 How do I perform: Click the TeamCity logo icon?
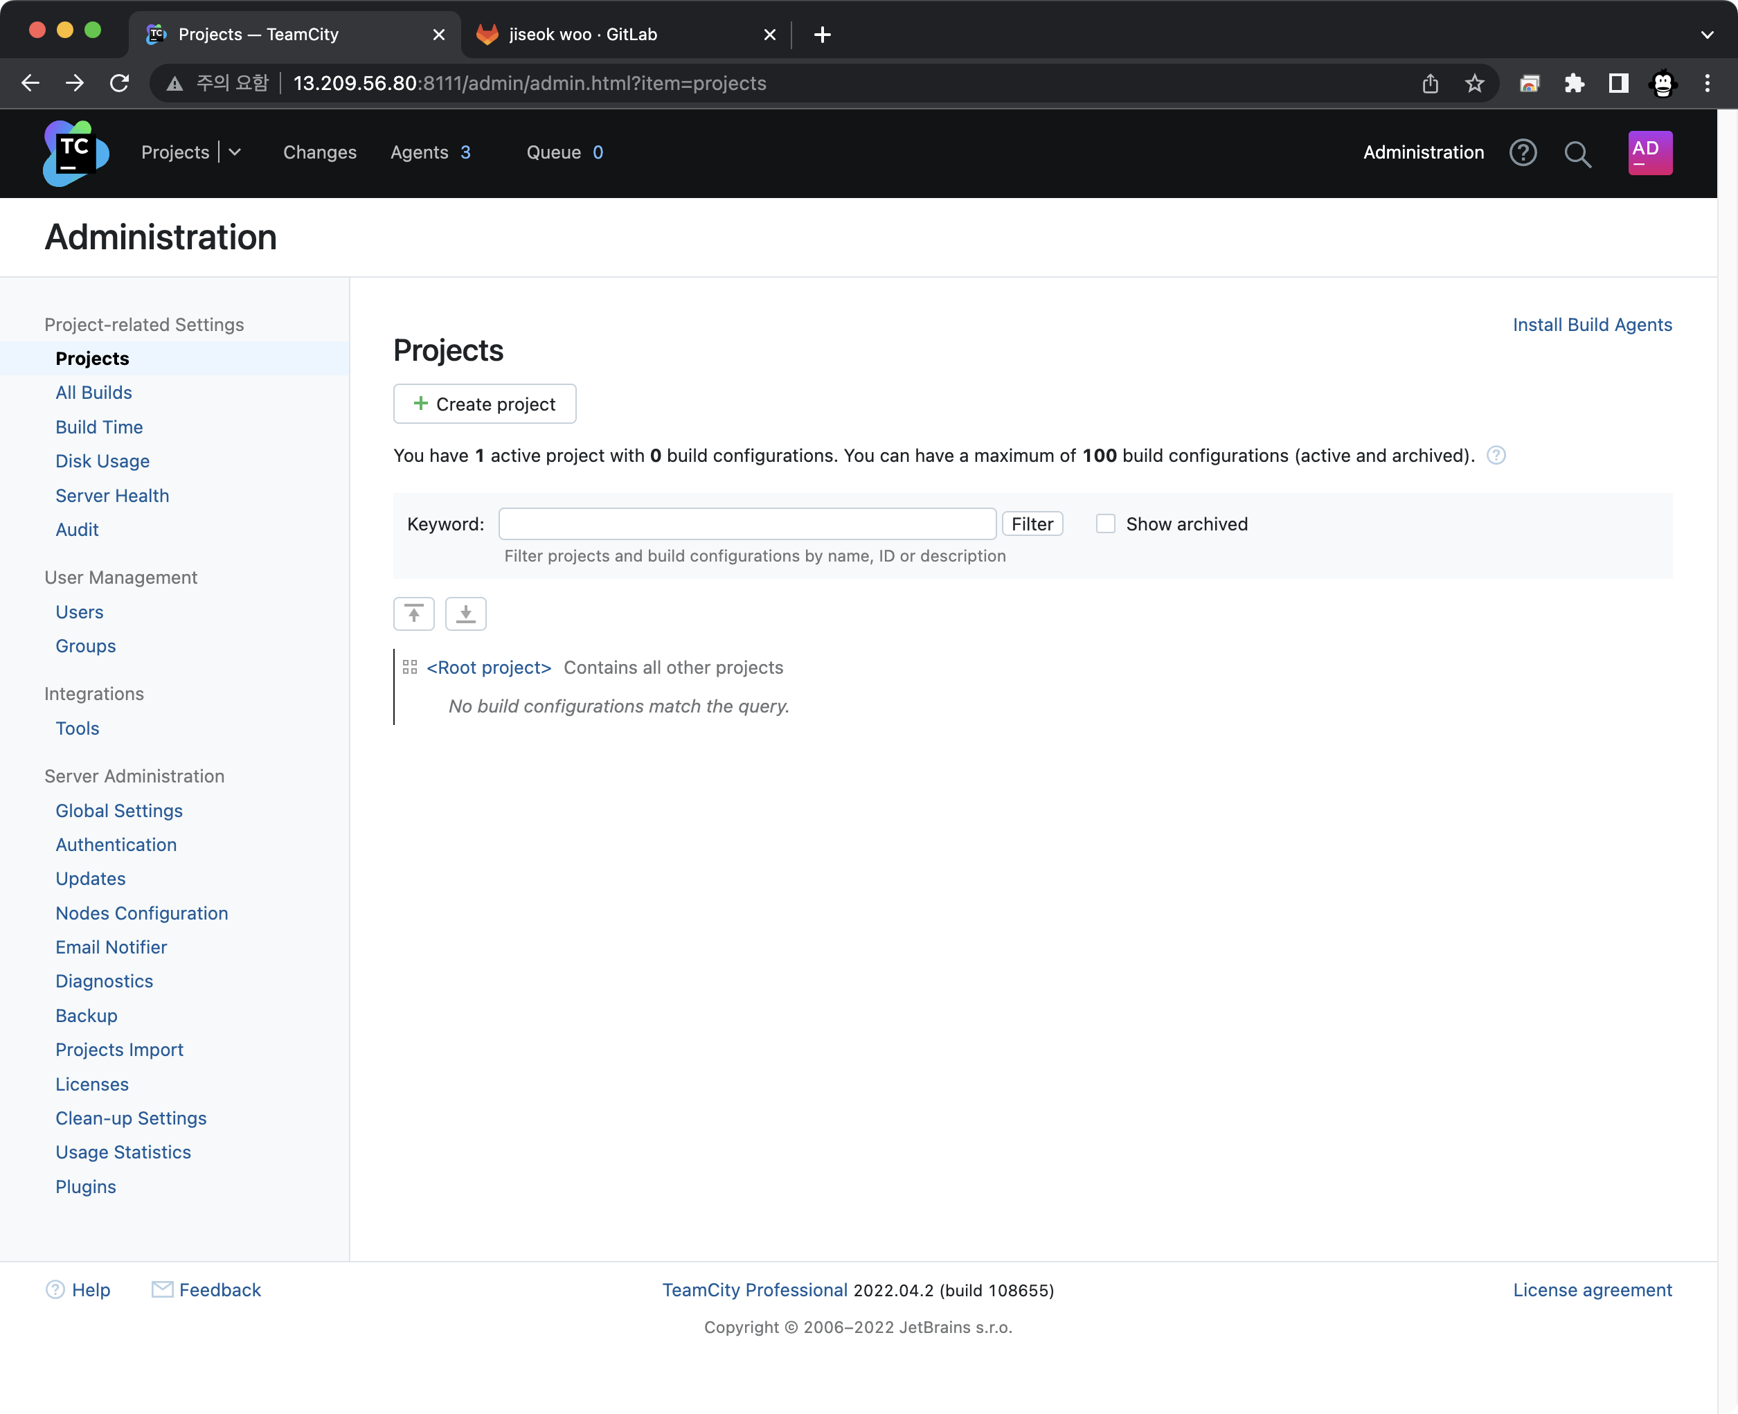75,152
